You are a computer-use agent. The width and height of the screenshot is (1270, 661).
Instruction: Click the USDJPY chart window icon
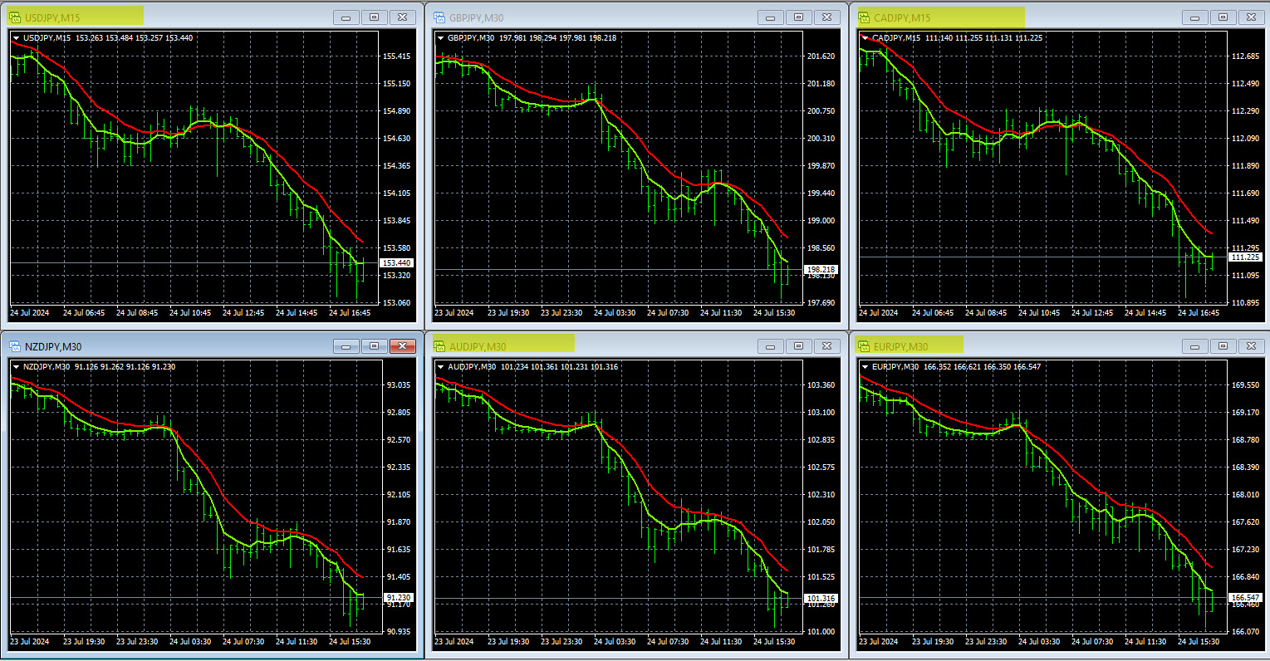tap(14, 17)
